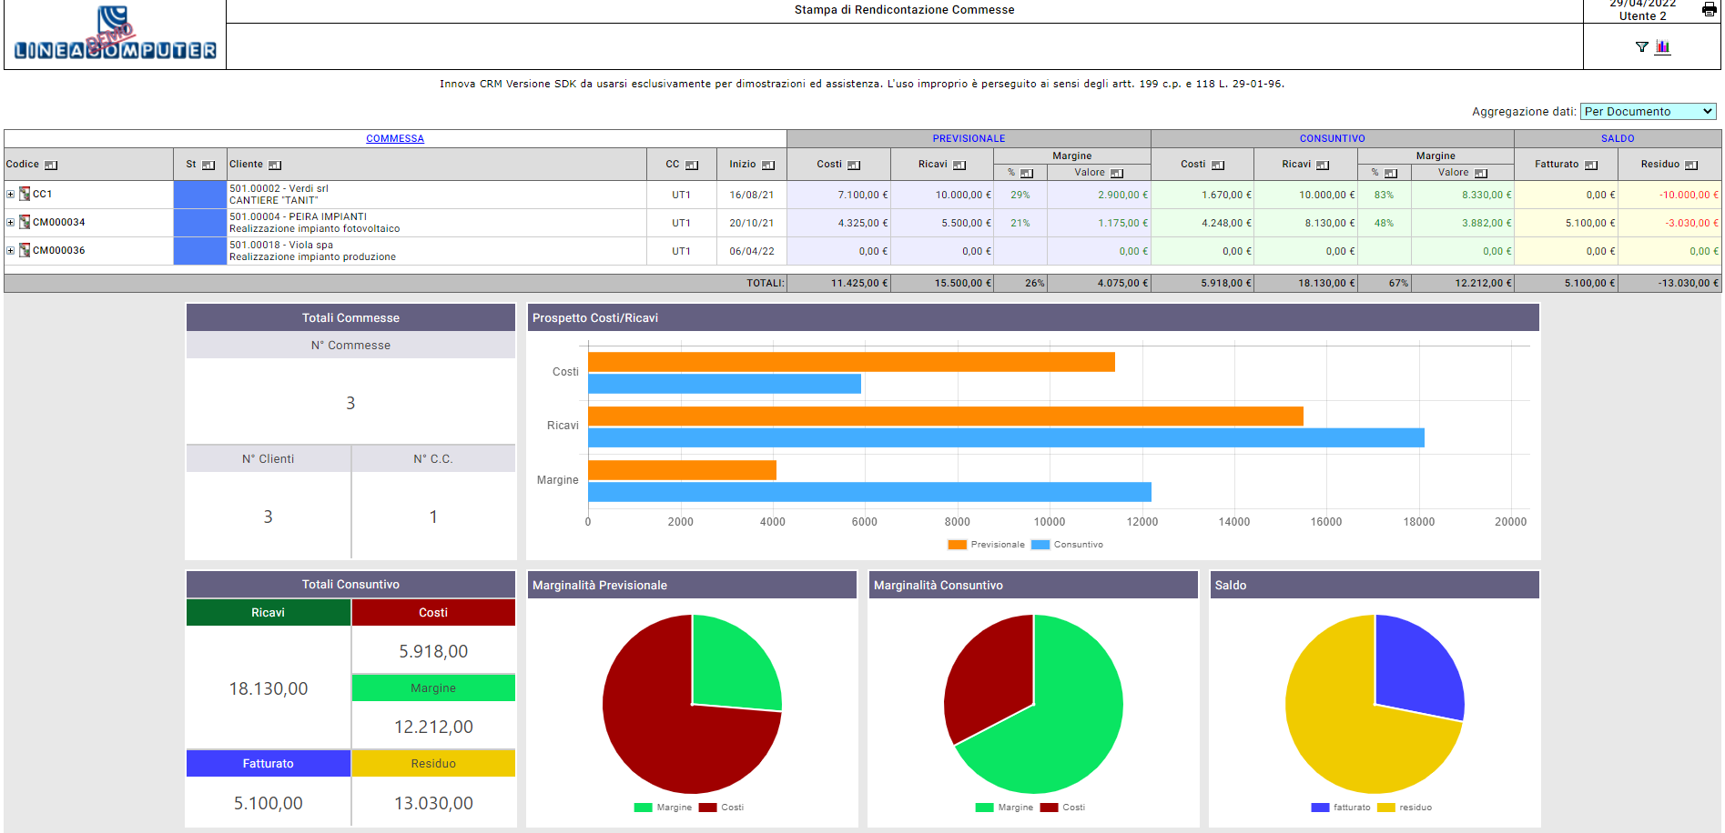
Task: Expand row CC1 with plus icon
Action: [11, 195]
